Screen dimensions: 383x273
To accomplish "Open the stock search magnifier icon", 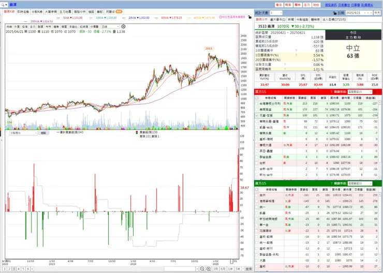I will click(3, 5).
